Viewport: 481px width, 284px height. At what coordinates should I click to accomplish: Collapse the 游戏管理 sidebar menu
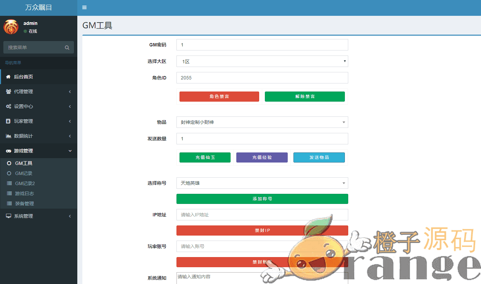pyautogui.click(x=38, y=151)
